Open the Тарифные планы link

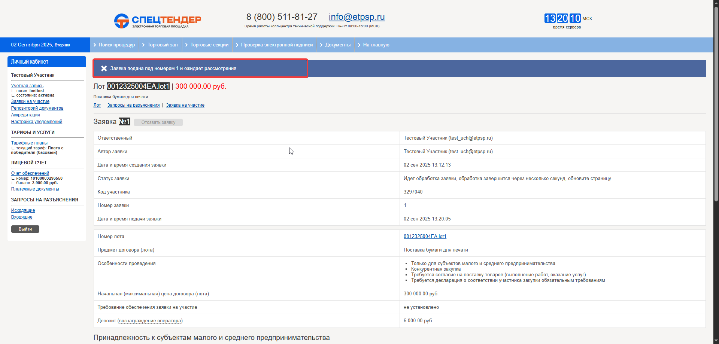coord(29,143)
